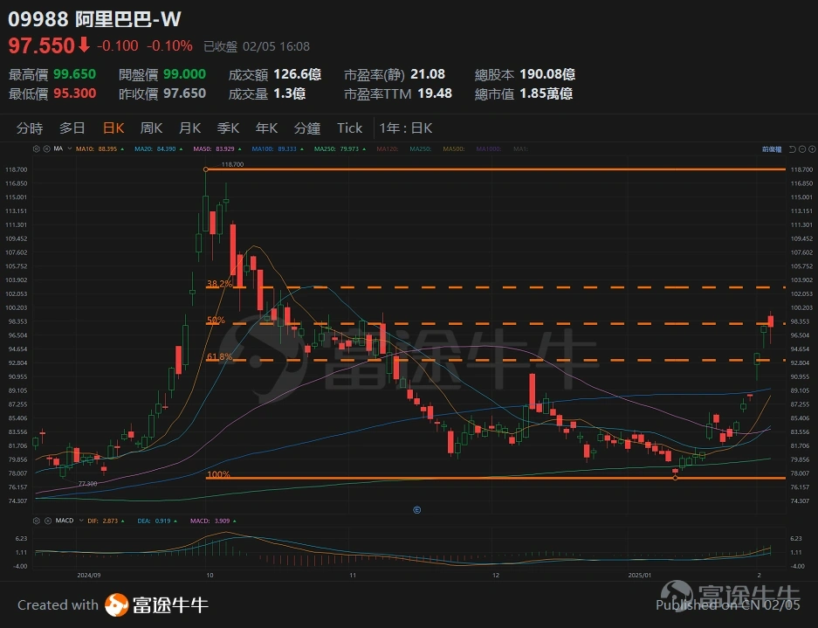
Task: Zoom in the chart with the plus icon
Action: pos(812,149)
